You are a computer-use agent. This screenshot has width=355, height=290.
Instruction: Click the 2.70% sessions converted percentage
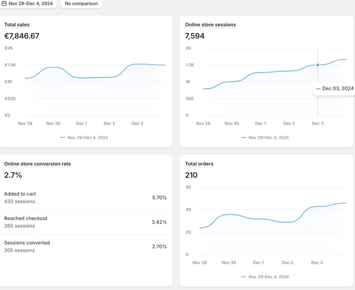click(159, 247)
